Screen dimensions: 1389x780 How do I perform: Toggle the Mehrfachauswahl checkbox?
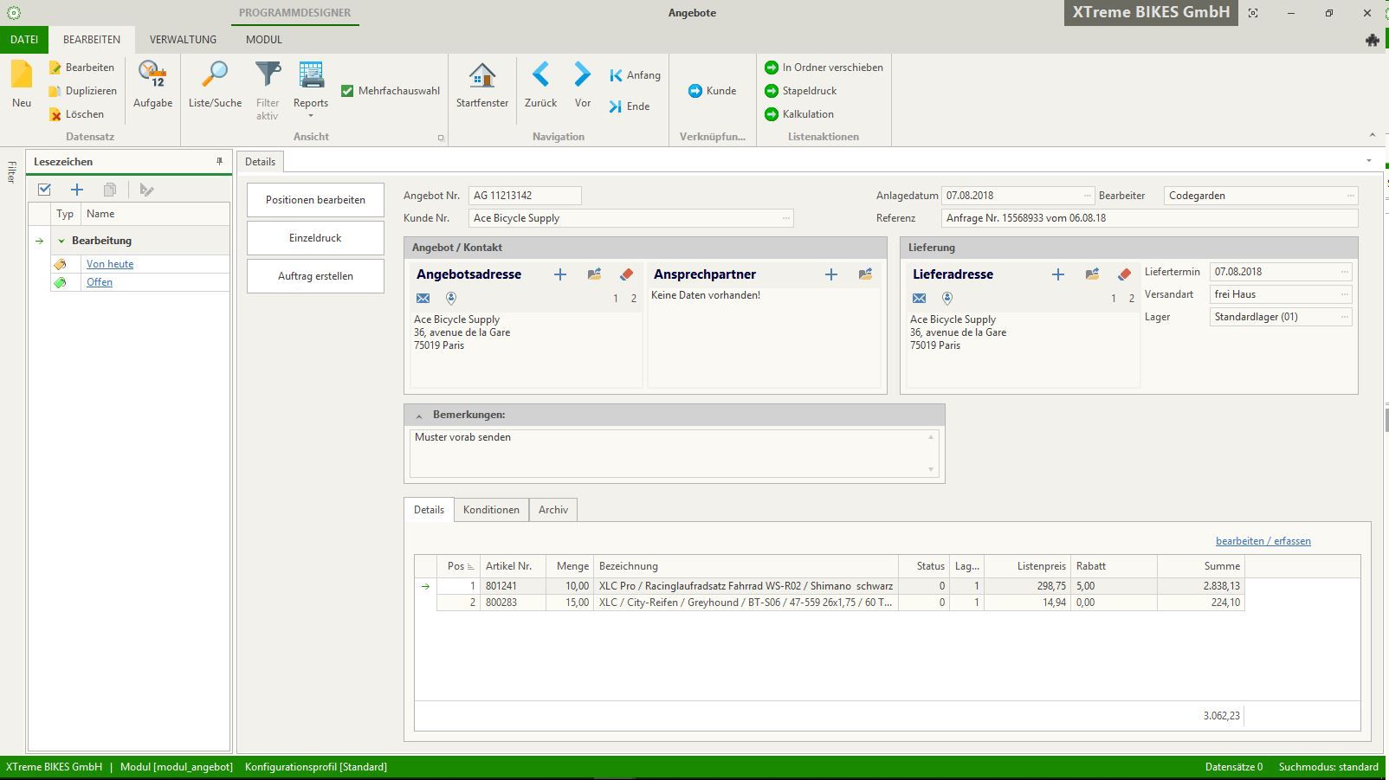pyautogui.click(x=347, y=91)
